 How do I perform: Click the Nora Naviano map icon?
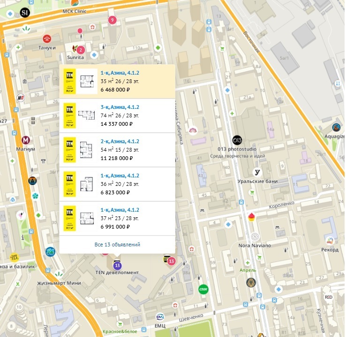[255, 237]
